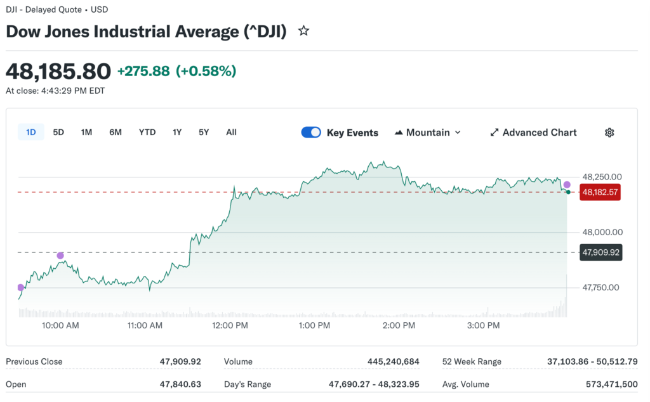The image size is (650, 402).
Task: Add Dow Jones to watchlist star
Action: (x=303, y=31)
